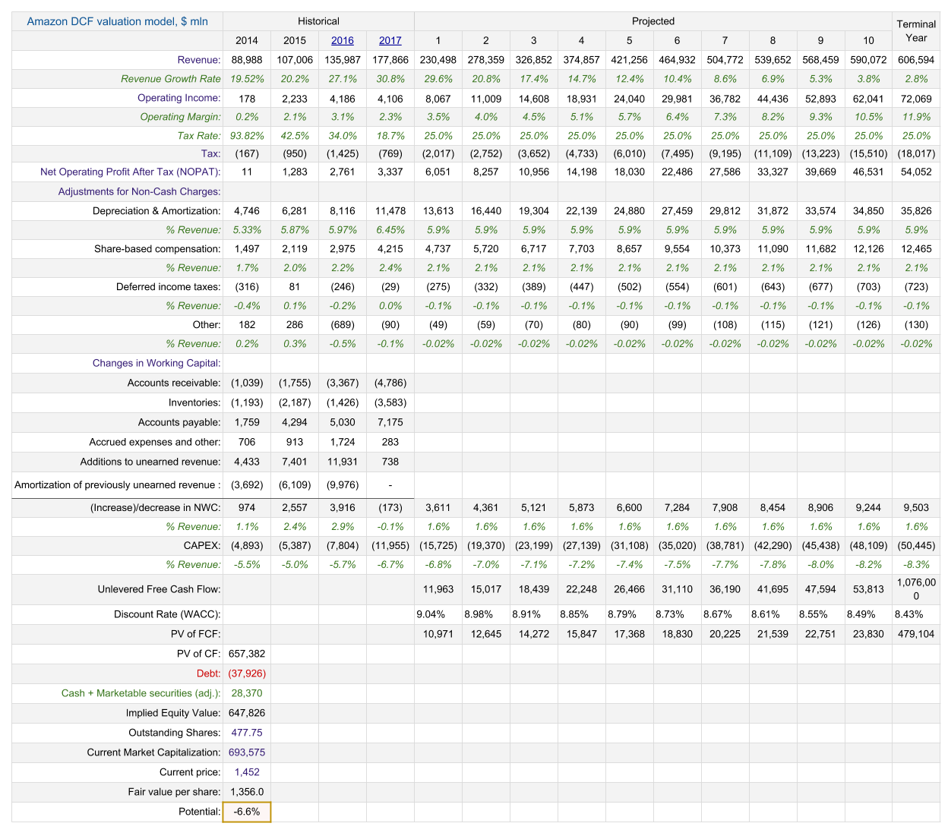Click the Projected section header
This screenshot has width=948, height=839.
point(653,21)
